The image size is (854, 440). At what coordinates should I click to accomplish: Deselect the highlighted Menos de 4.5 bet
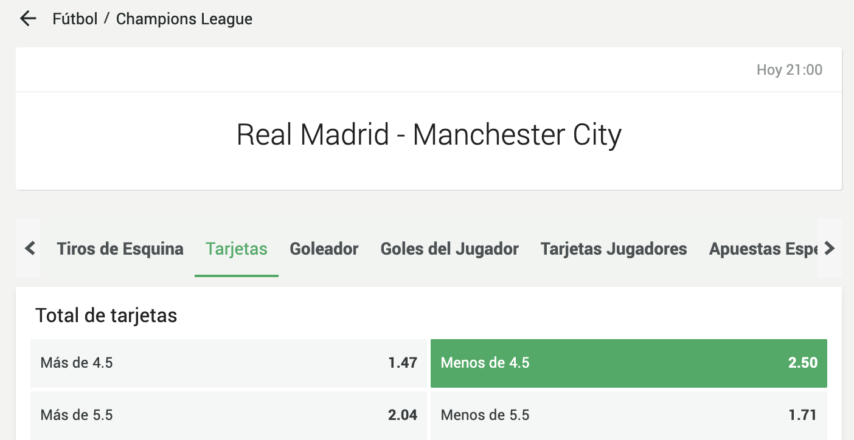629,363
